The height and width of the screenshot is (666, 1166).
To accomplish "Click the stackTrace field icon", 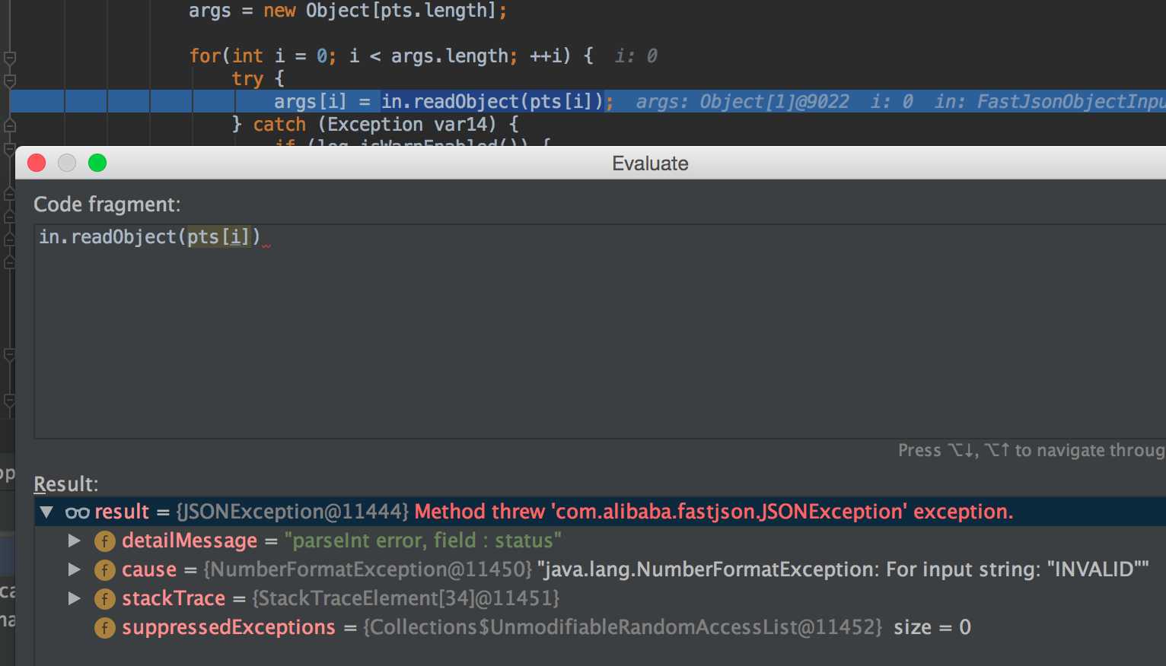I will pos(104,599).
